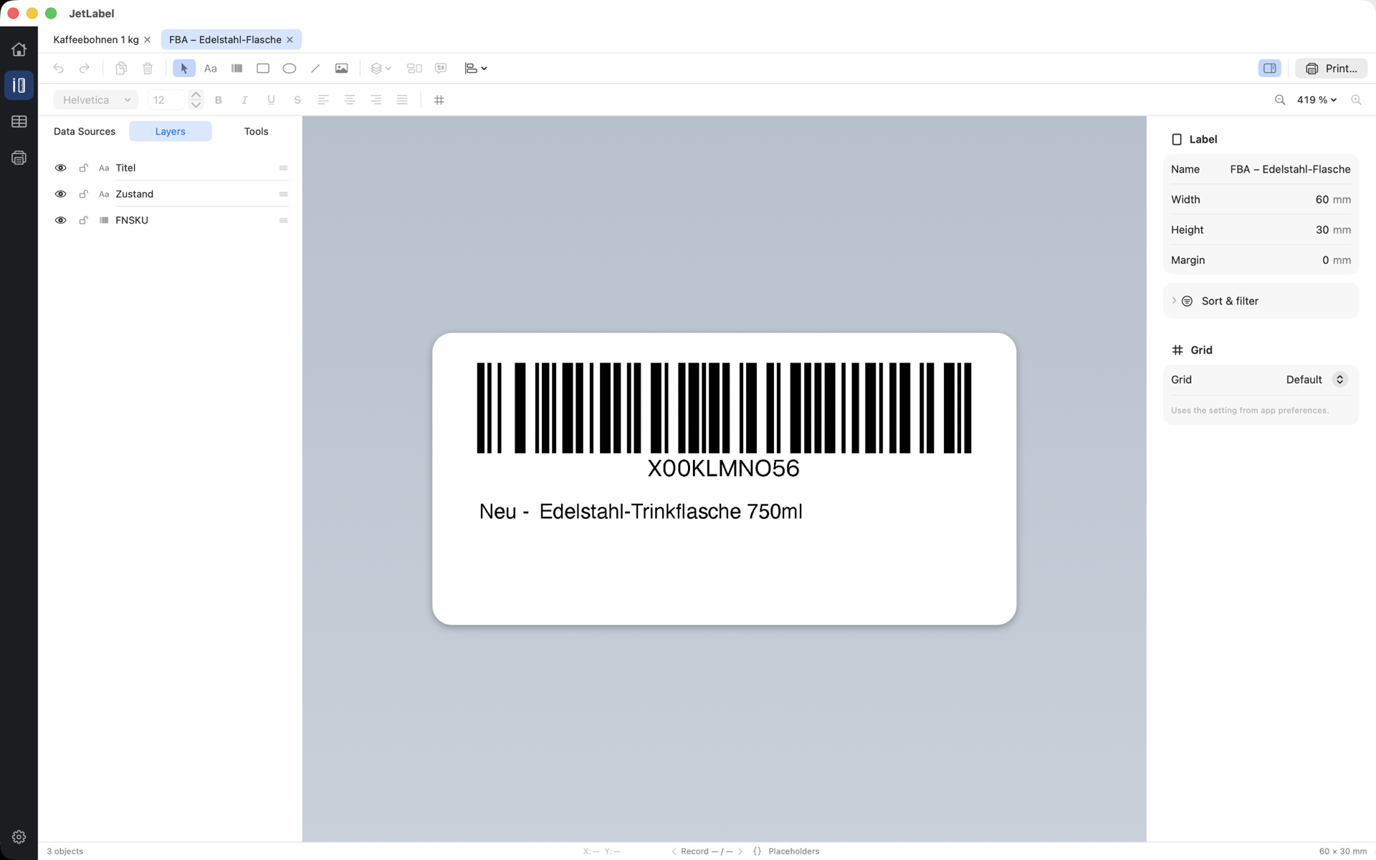1376x860 pixels.
Task: Redo the last action
Action: click(x=85, y=68)
